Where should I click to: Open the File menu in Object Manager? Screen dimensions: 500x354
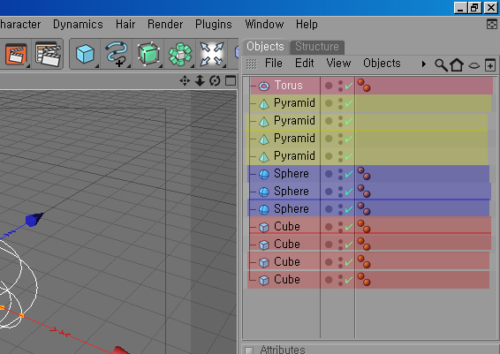click(x=273, y=63)
